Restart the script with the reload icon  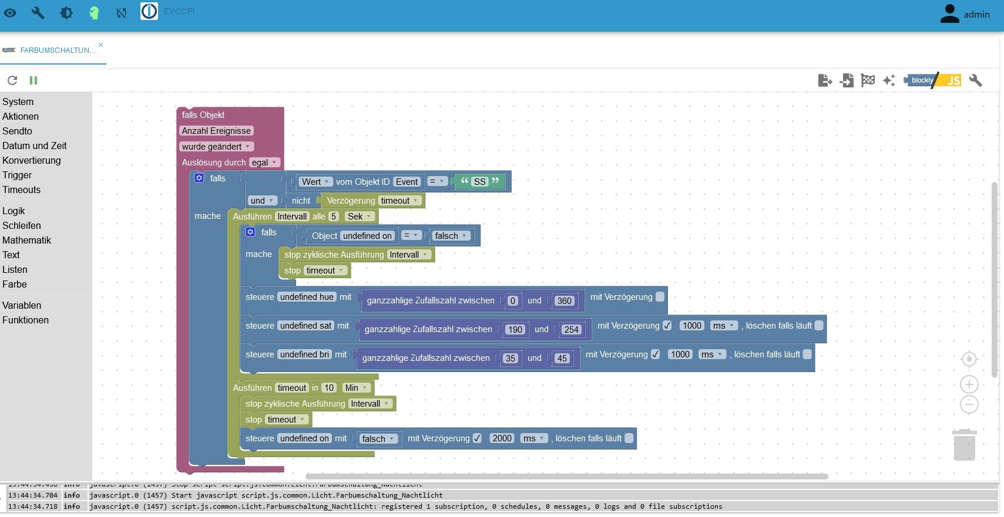(12, 80)
